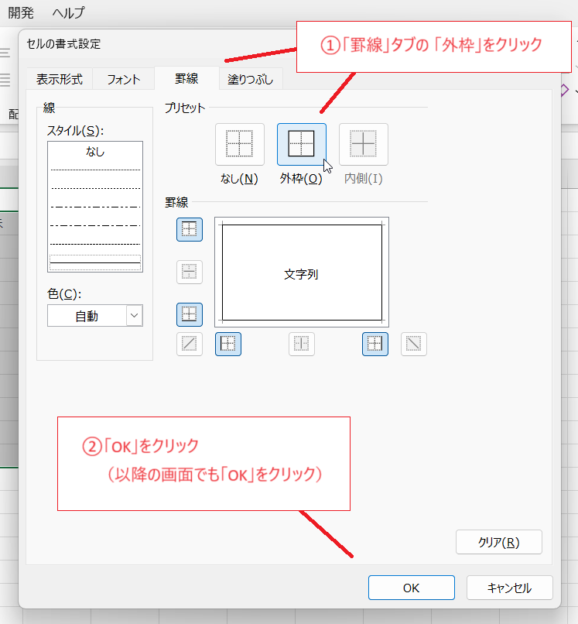Select the fine dotted line style
The height and width of the screenshot is (624, 578).
(95, 170)
